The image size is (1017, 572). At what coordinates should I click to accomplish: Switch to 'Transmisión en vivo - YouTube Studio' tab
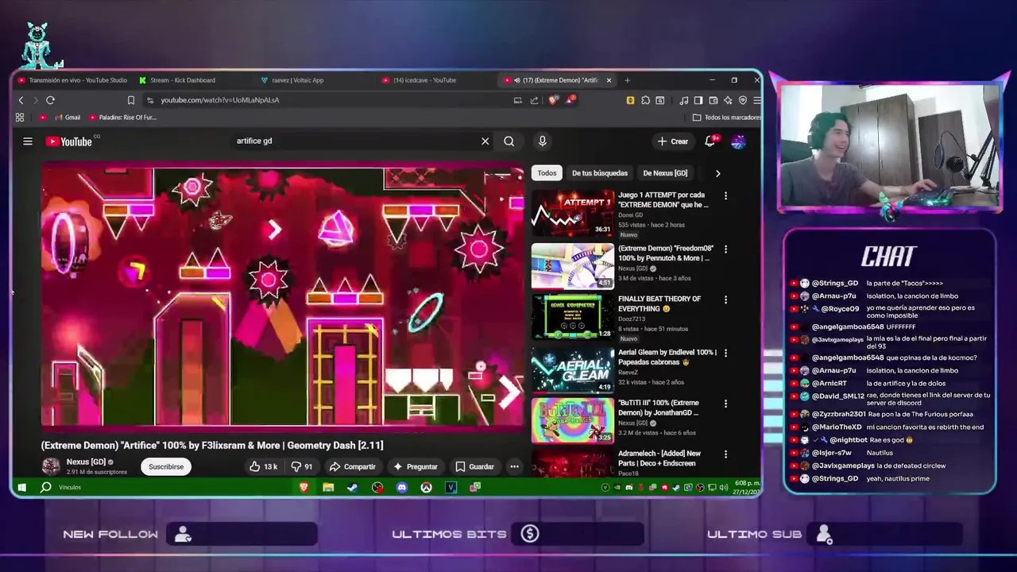[73, 80]
